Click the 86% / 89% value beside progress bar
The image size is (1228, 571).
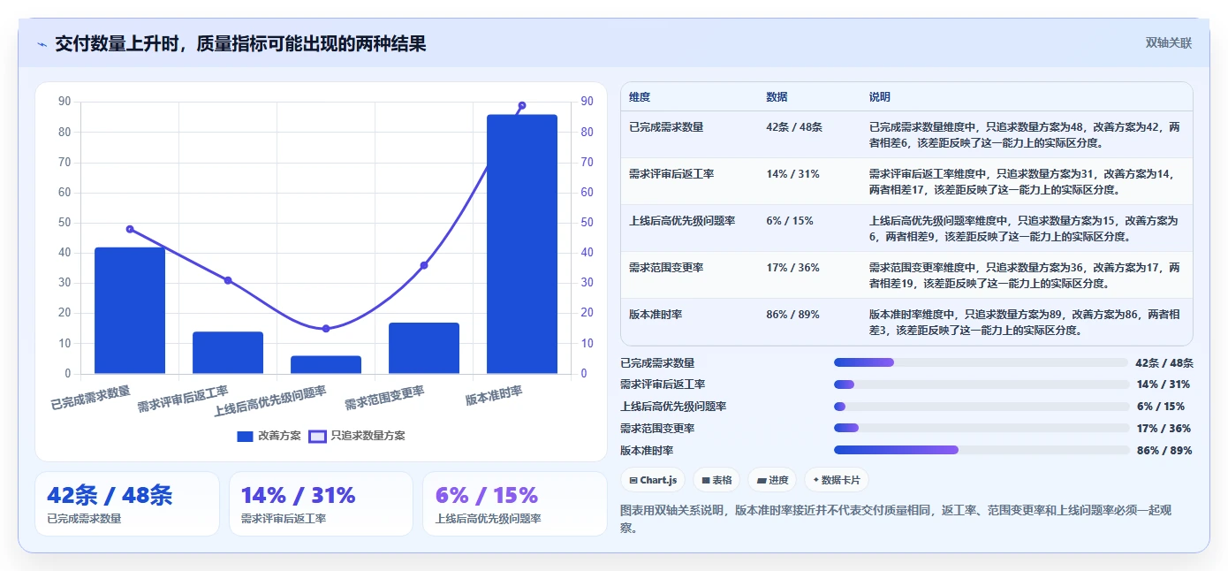(x=1164, y=450)
